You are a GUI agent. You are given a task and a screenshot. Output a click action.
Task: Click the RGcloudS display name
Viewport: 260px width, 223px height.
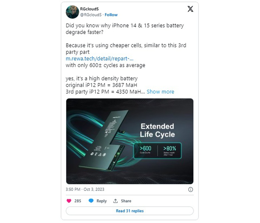pyautogui.click(x=89, y=9)
